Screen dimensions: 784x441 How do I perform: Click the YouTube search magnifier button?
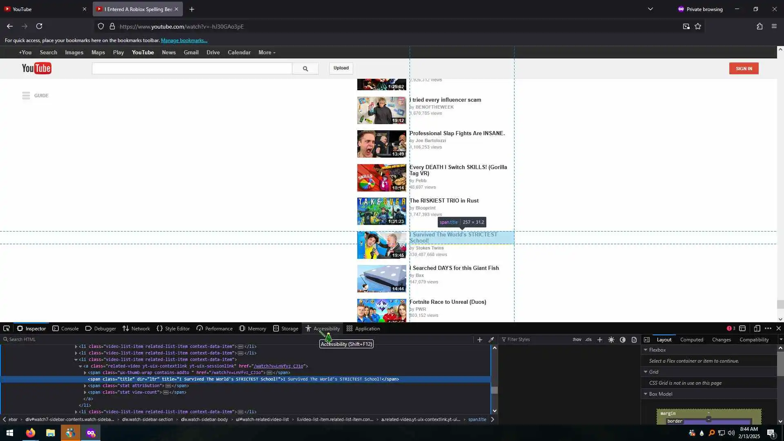305,69
